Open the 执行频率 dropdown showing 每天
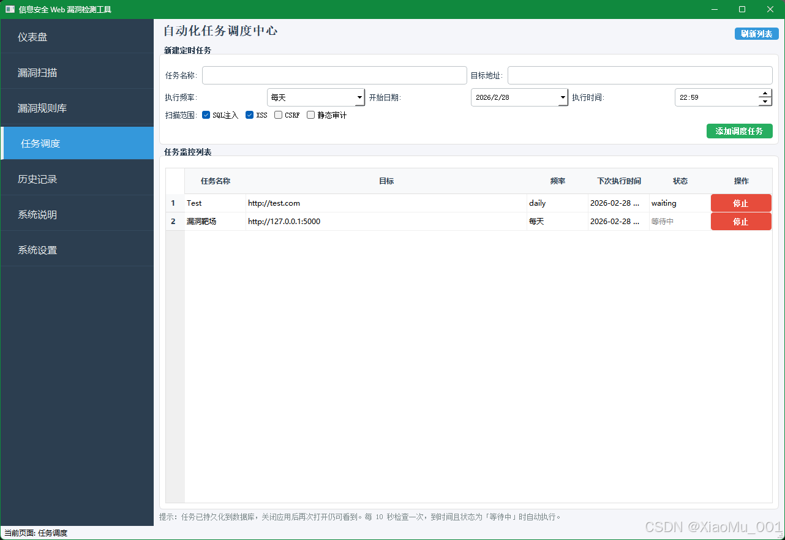This screenshot has height=540, width=785. point(316,97)
